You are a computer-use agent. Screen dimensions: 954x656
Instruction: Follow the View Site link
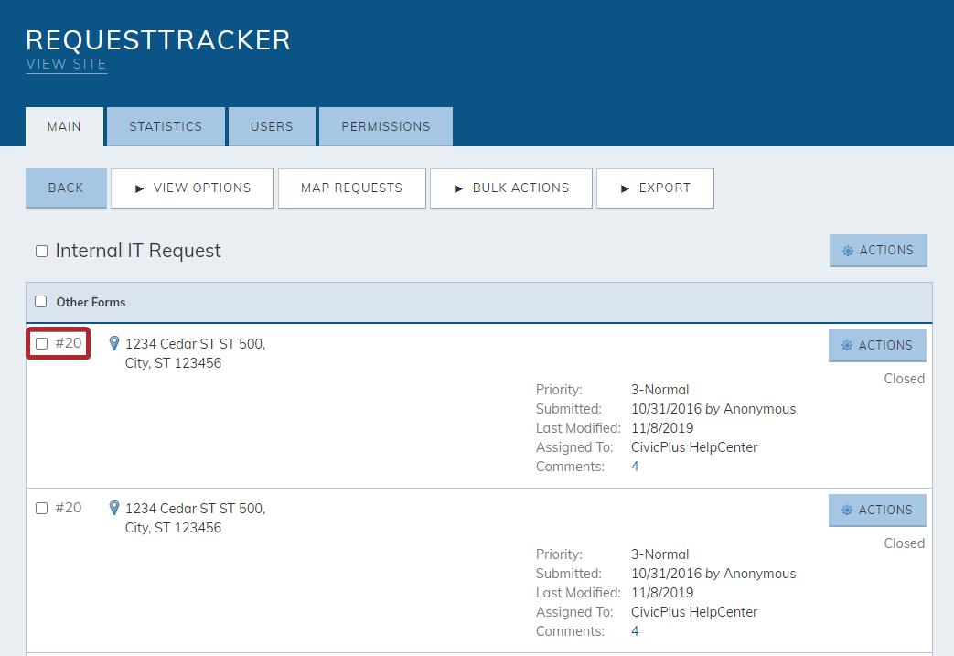click(x=67, y=64)
